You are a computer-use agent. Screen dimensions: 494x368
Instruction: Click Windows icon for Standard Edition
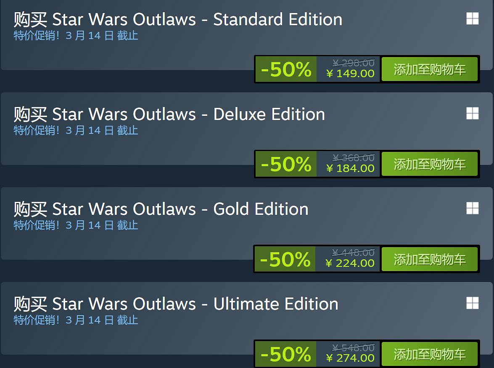point(472,19)
